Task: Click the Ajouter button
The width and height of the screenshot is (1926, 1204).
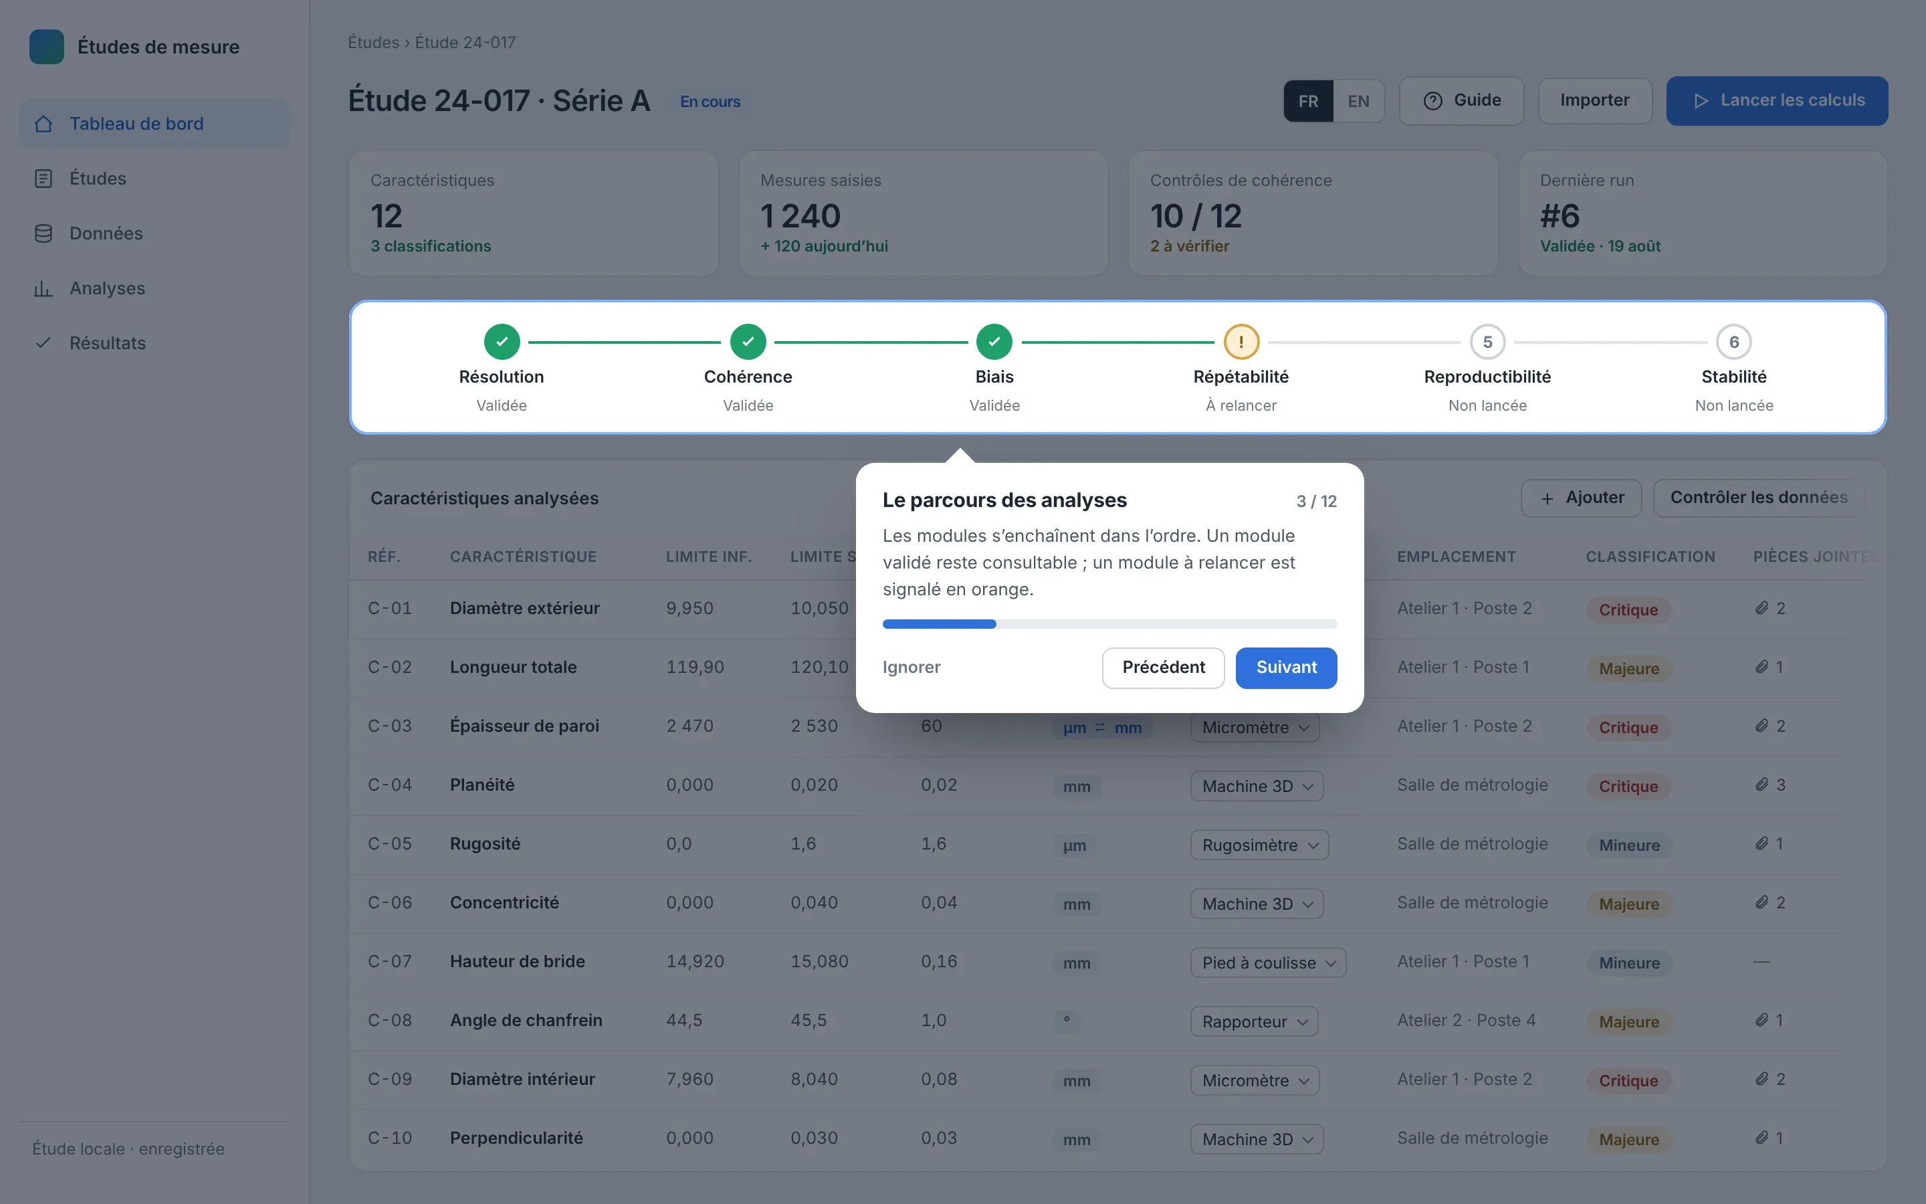Action: (x=1581, y=498)
